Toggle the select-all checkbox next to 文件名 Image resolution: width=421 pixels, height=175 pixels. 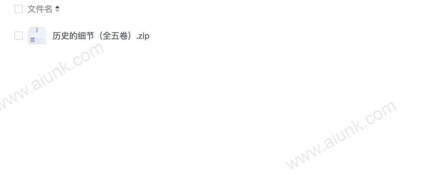19,9
